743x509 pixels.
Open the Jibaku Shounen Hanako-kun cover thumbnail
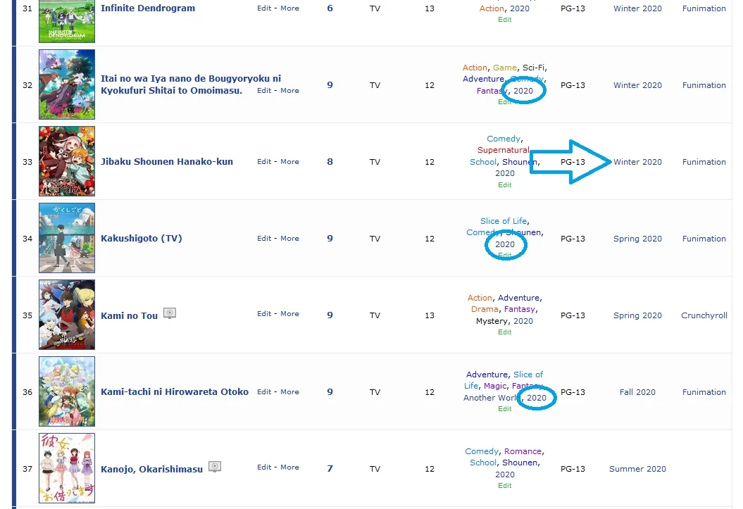pos(67,161)
